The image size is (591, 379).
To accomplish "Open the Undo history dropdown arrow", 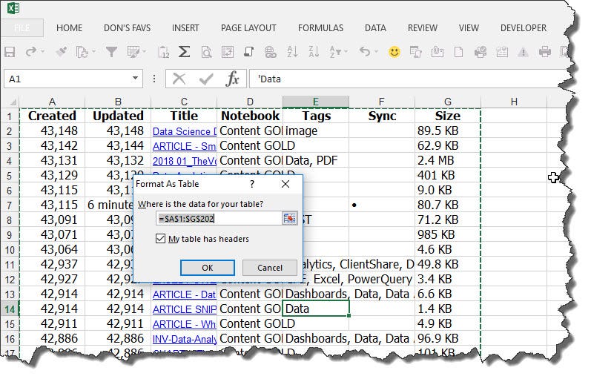I will pos(376,52).
